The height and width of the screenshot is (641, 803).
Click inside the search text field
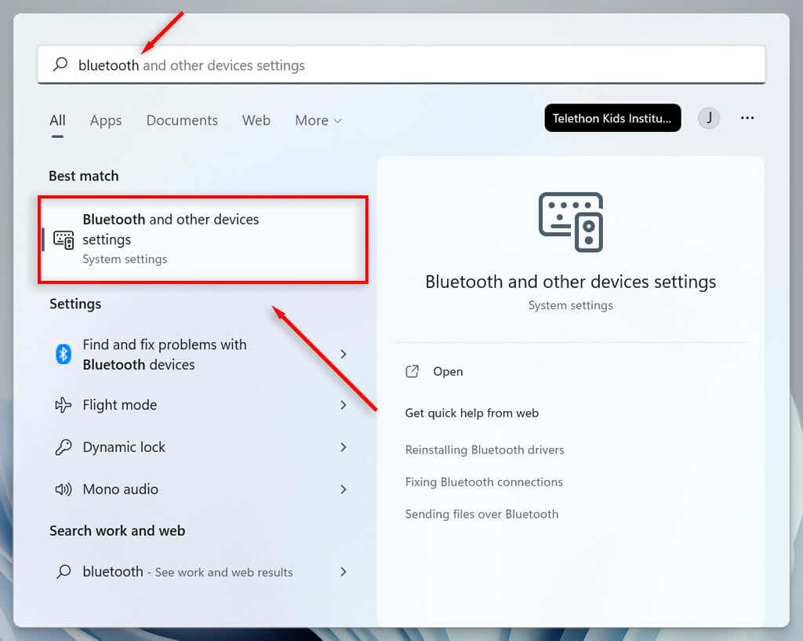(x=471, y=65)
